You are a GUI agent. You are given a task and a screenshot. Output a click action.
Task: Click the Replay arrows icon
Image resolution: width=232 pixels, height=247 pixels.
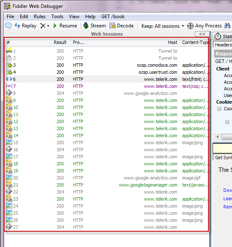(17, 26)
